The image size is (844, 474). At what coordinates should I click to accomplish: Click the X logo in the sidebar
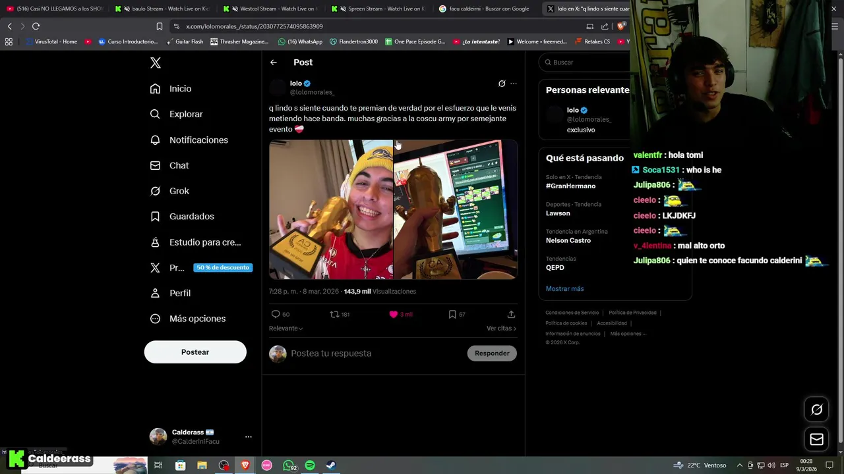tap(156, 63)
